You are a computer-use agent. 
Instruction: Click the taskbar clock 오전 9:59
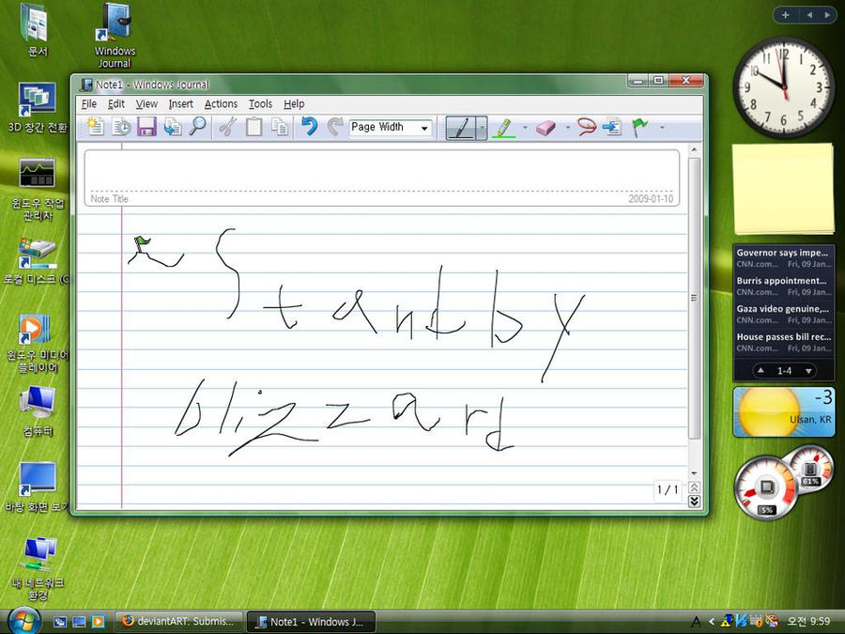tap(808, 622)
